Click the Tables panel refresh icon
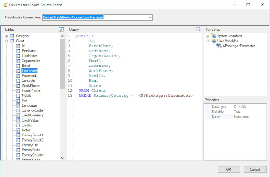 [x=61, y=29]
